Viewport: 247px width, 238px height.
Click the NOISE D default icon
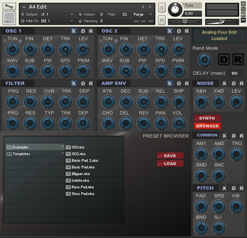click(234, 83)
